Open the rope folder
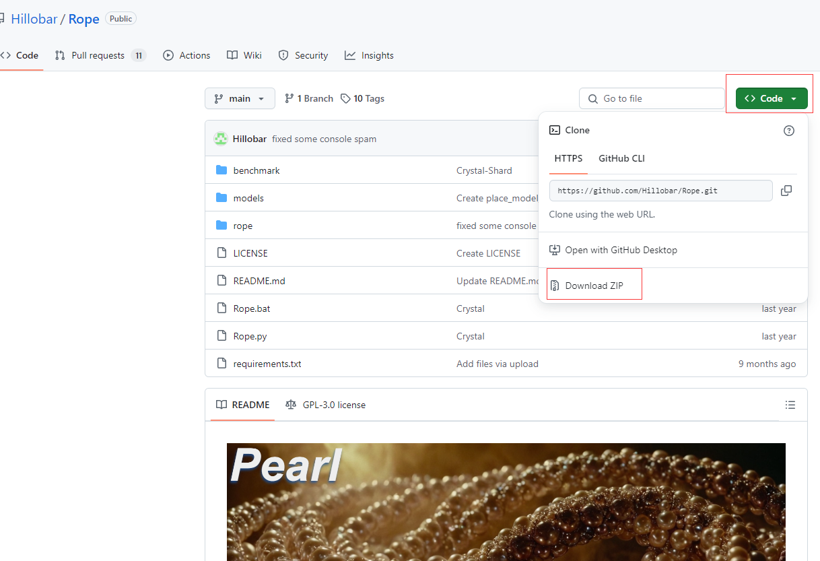The height and width of the screenshot is (561, 820). pos(243,226)
